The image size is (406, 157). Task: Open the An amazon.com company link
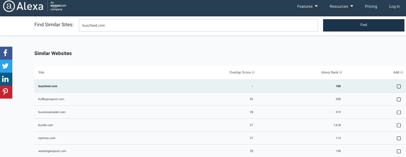(58, 6)
